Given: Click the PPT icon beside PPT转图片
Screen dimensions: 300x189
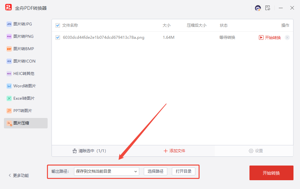Looking at the screenshot, I should 9,111.
